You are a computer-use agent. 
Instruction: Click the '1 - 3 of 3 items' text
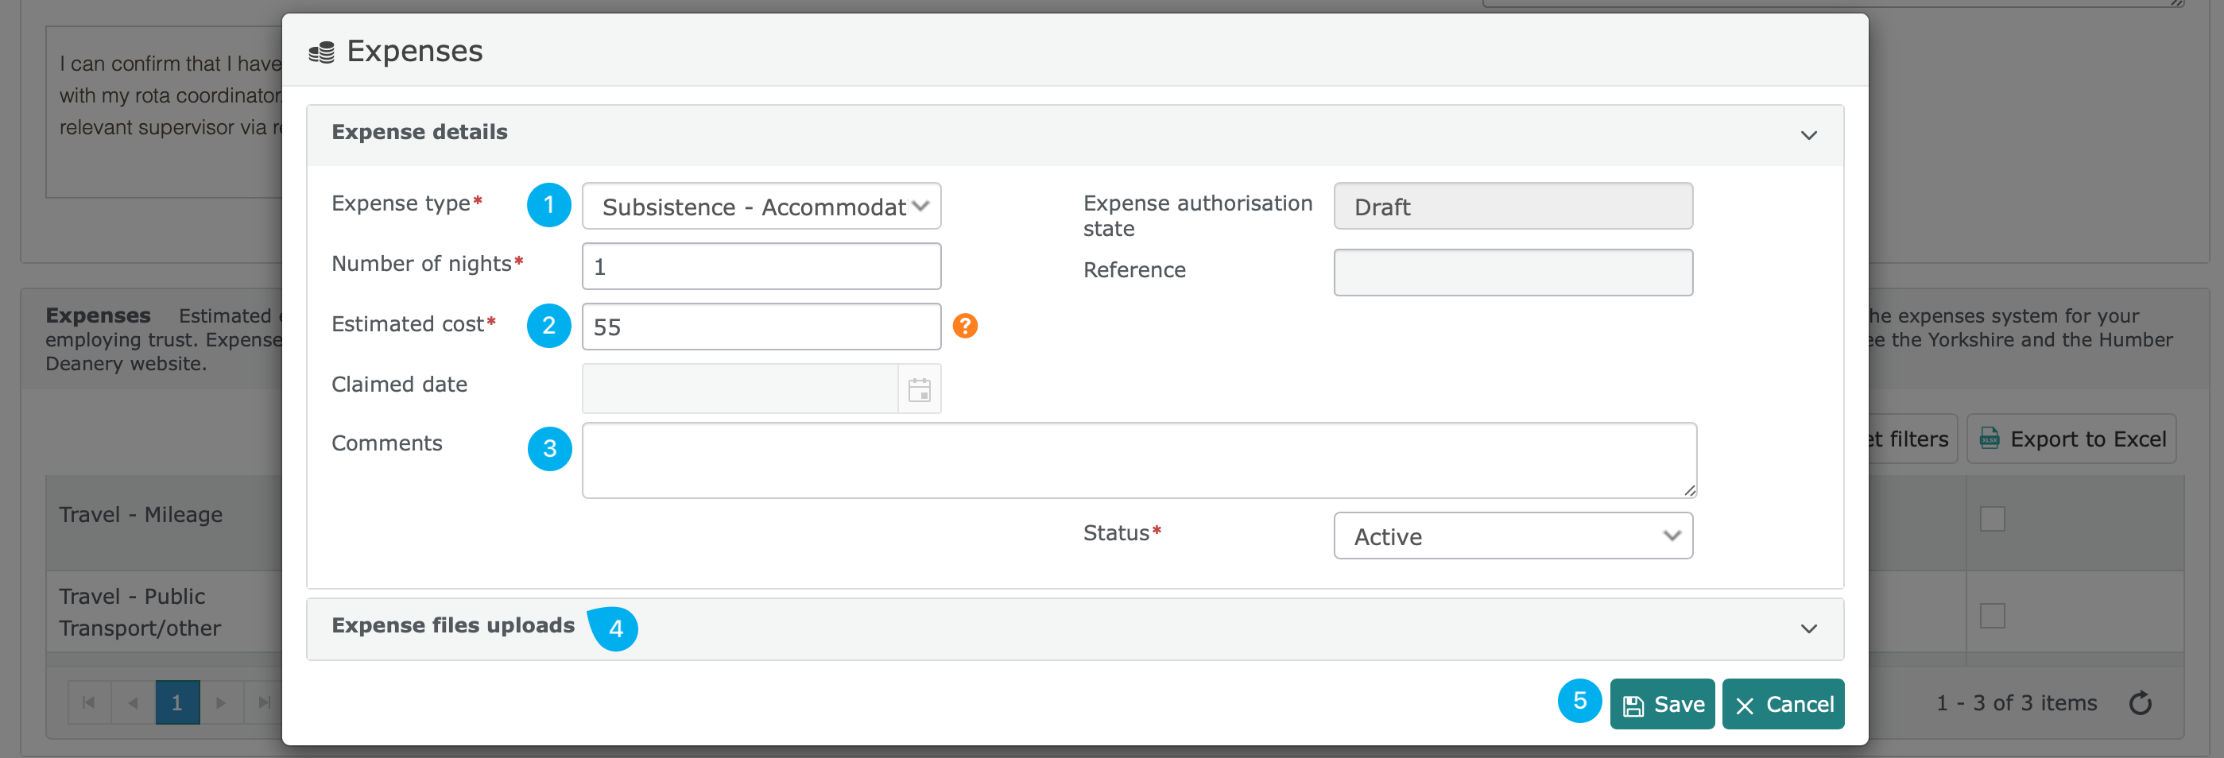[x=2016, y=702]
